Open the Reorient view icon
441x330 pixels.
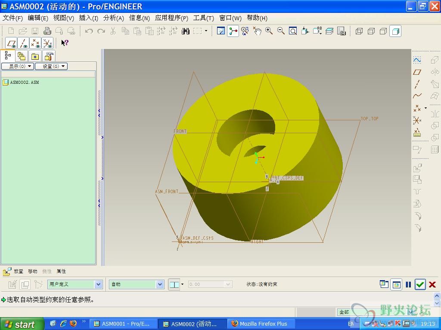[305, 31]
